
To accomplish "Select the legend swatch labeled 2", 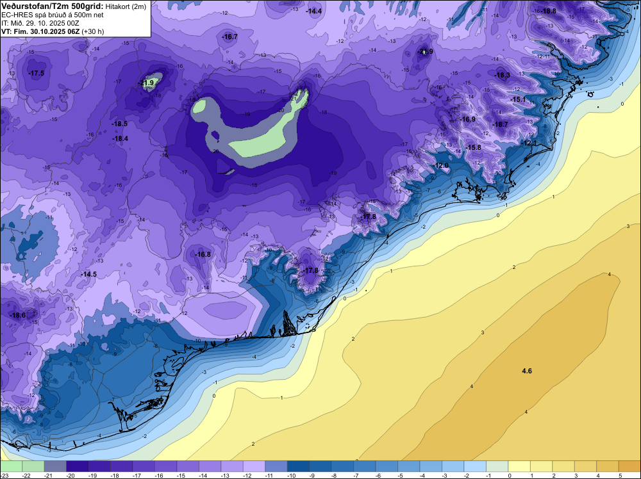I will pyautogui.click(x=563, y=467).
